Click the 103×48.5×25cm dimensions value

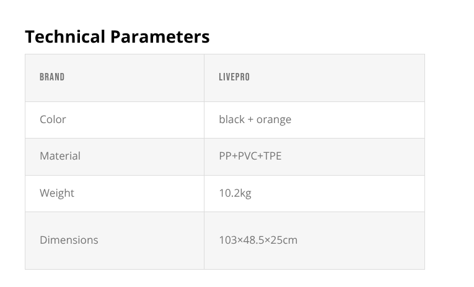(x=258, y=240)
